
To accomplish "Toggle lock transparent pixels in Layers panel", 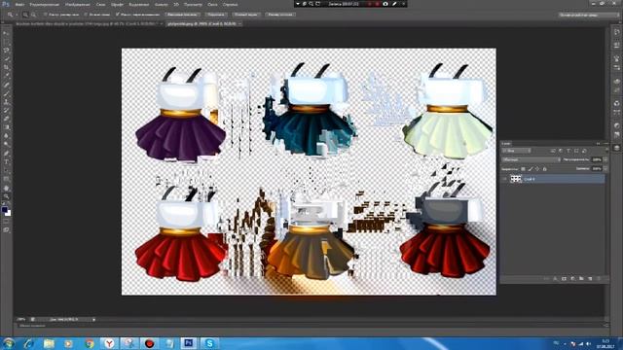I will click(x=523, y=169).
